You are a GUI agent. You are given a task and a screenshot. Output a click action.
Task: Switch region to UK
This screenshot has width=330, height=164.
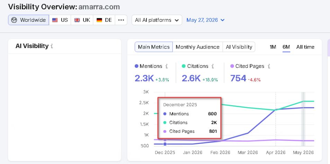(x=82, y=20)
